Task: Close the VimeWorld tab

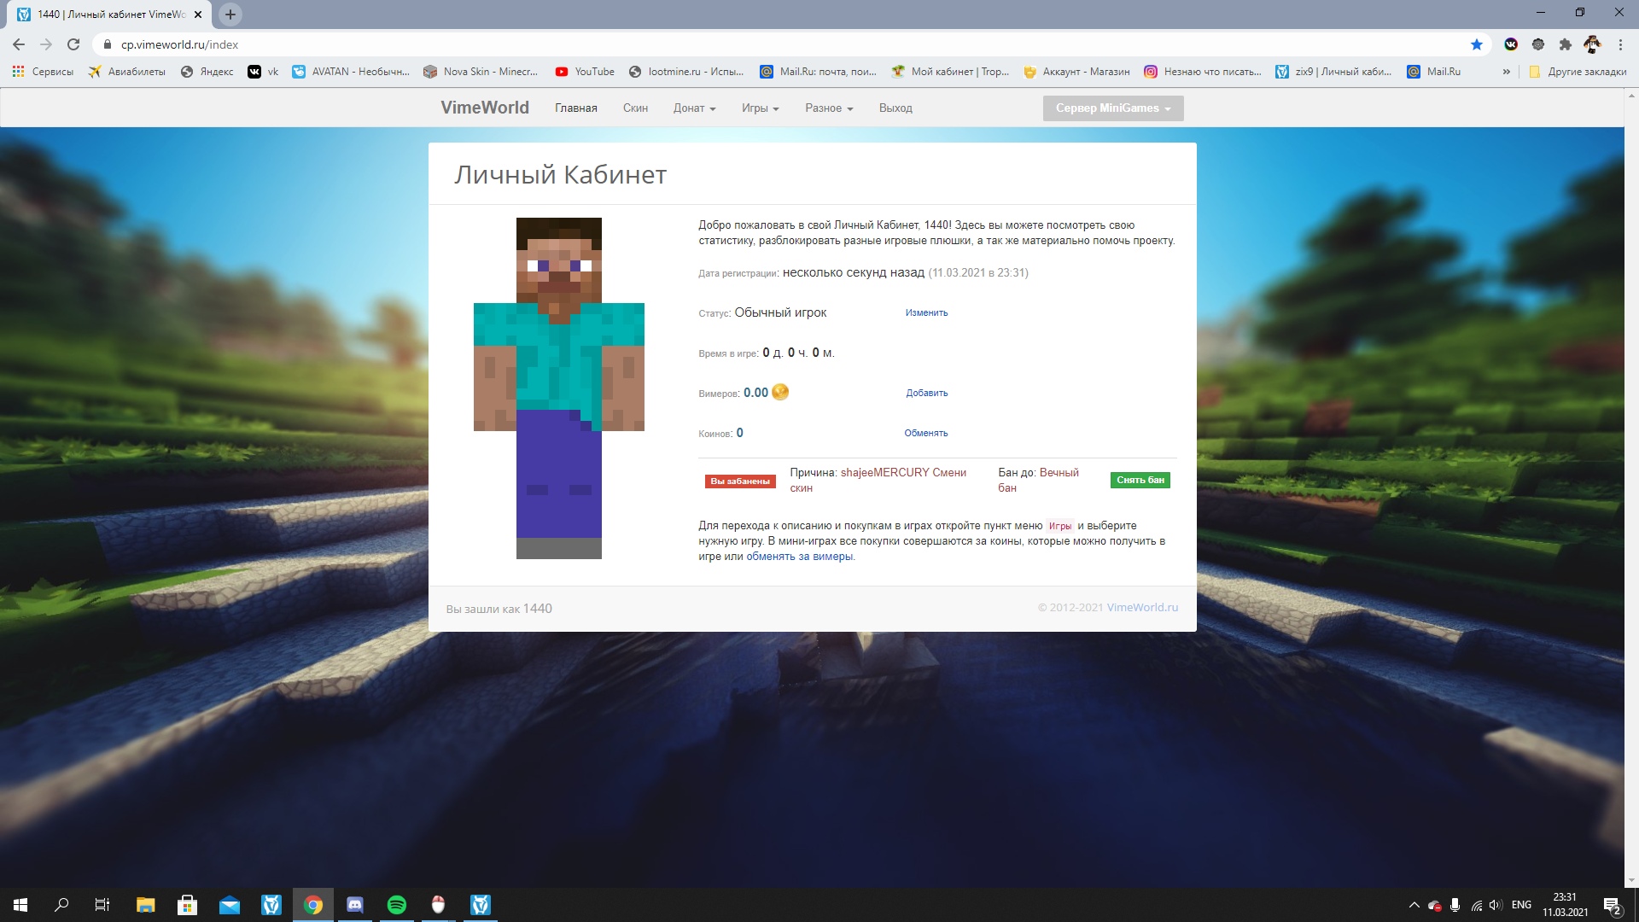Action: pos(198,15)
